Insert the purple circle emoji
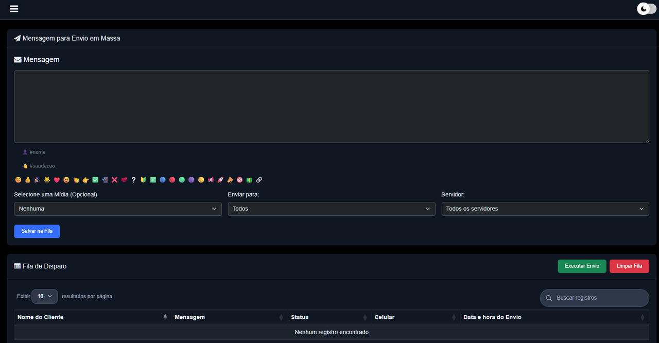 192,180
